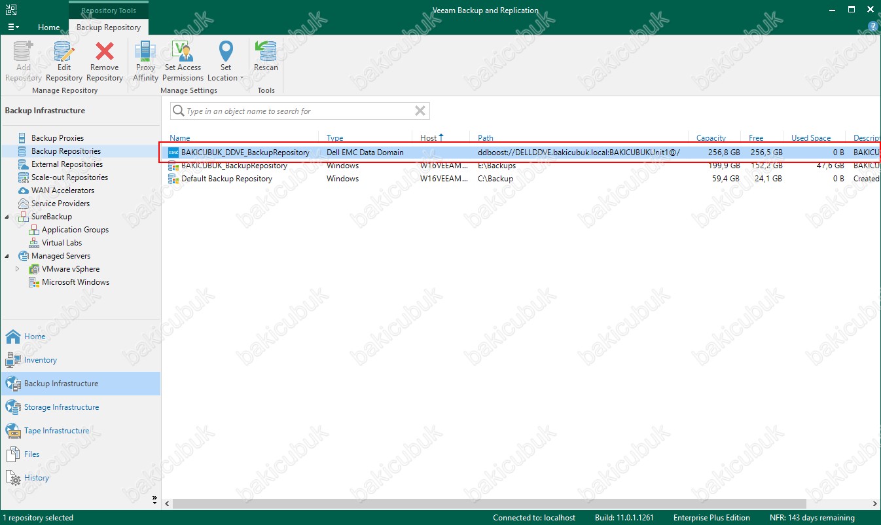Open Tape Infrastructure view
881x525 pixels.
tap(81, 431)
